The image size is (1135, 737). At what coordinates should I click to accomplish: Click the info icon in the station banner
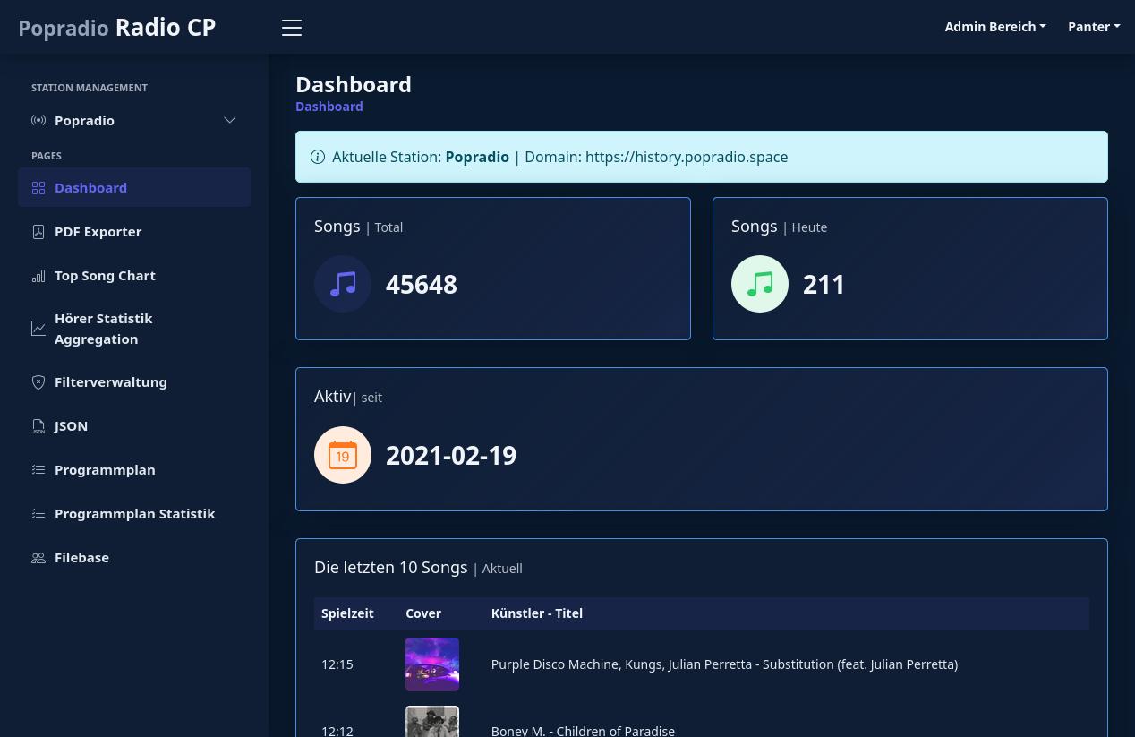point(318,157)
